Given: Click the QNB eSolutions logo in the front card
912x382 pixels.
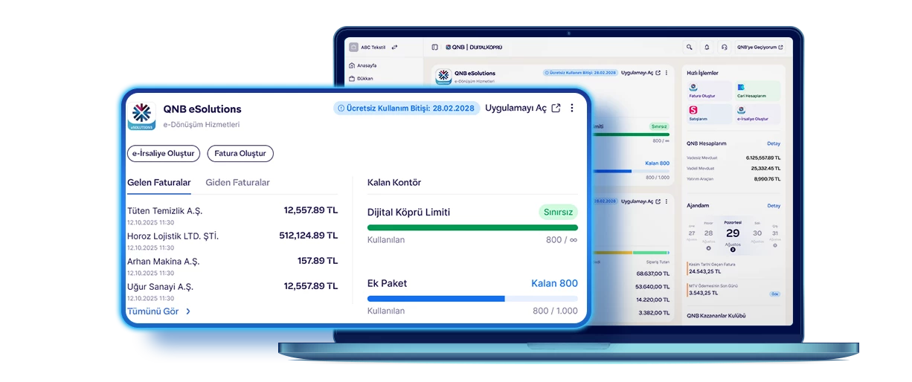Looking at the screenshot, I should coord(141,116).
